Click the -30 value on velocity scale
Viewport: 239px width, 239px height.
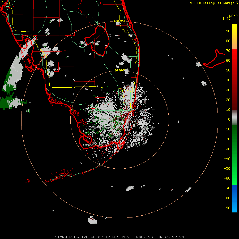click(227, 149)
